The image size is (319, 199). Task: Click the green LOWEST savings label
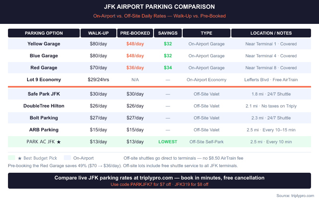168,142
